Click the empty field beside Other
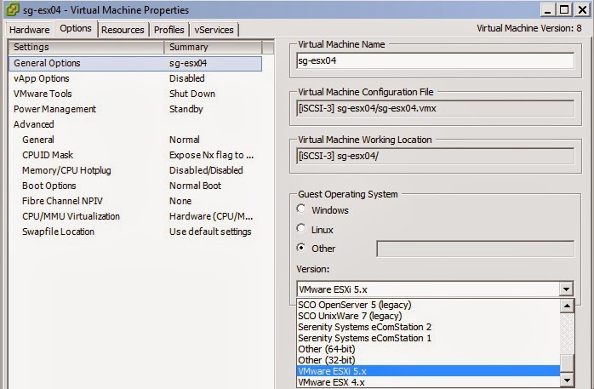This screenshot has width=594, height=389. pos(476,249)
